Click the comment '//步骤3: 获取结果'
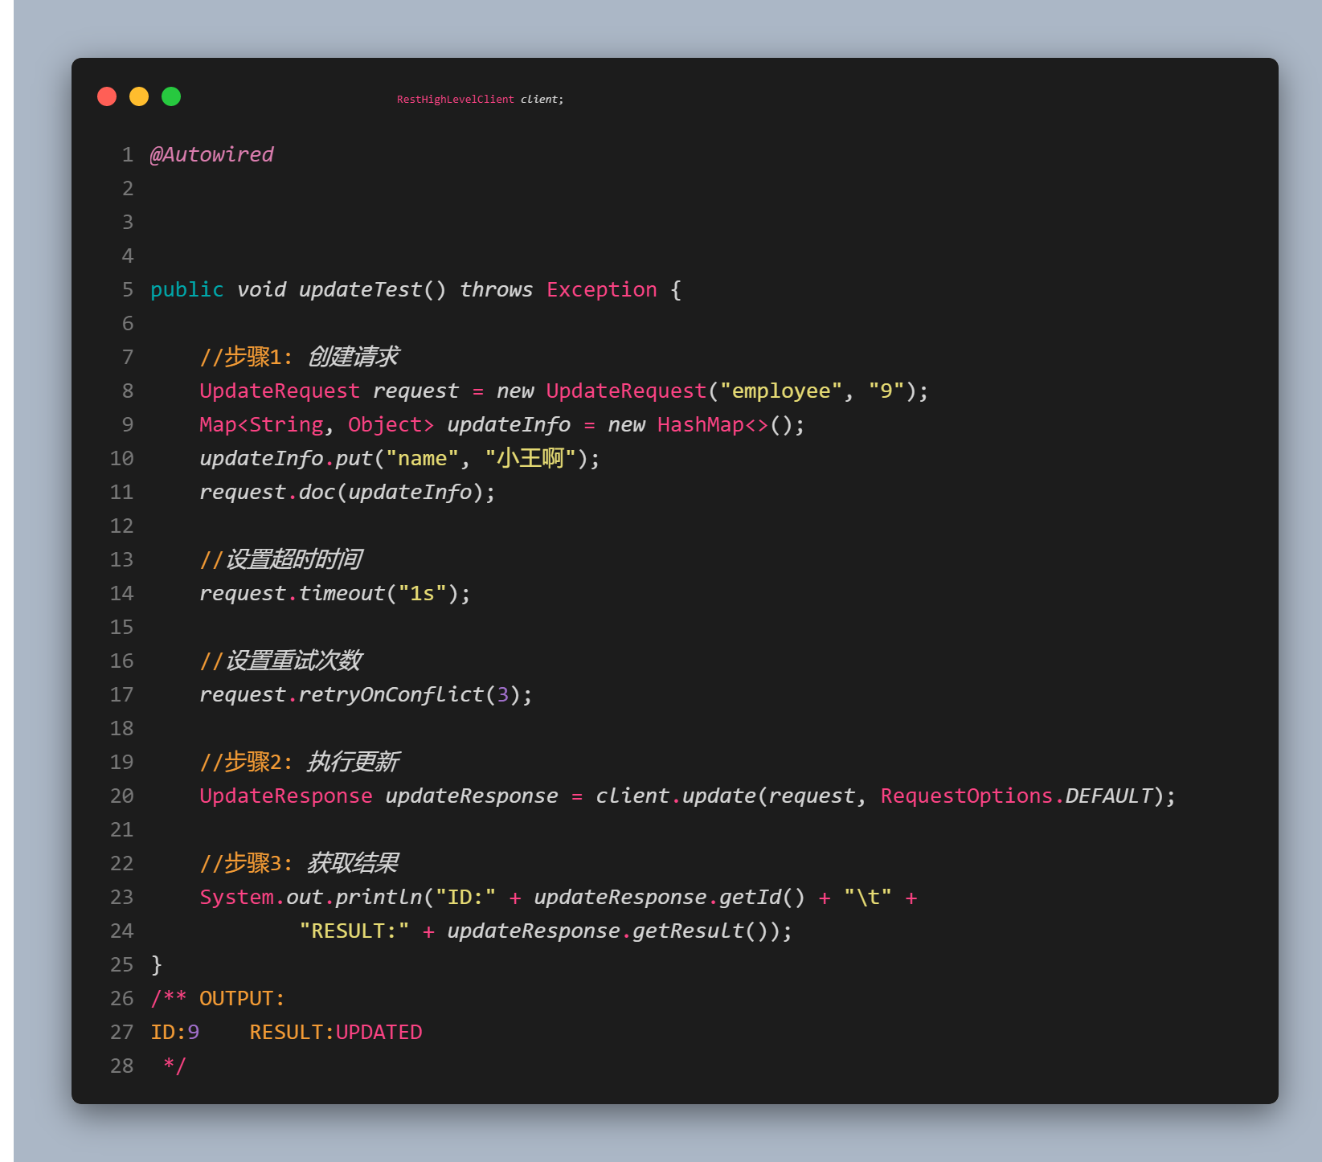The image size is (1322, 1162). [299, 863]
